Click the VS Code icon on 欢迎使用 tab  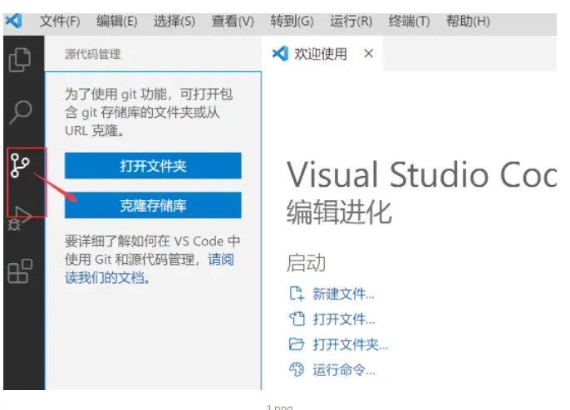(x=280, y=54)
